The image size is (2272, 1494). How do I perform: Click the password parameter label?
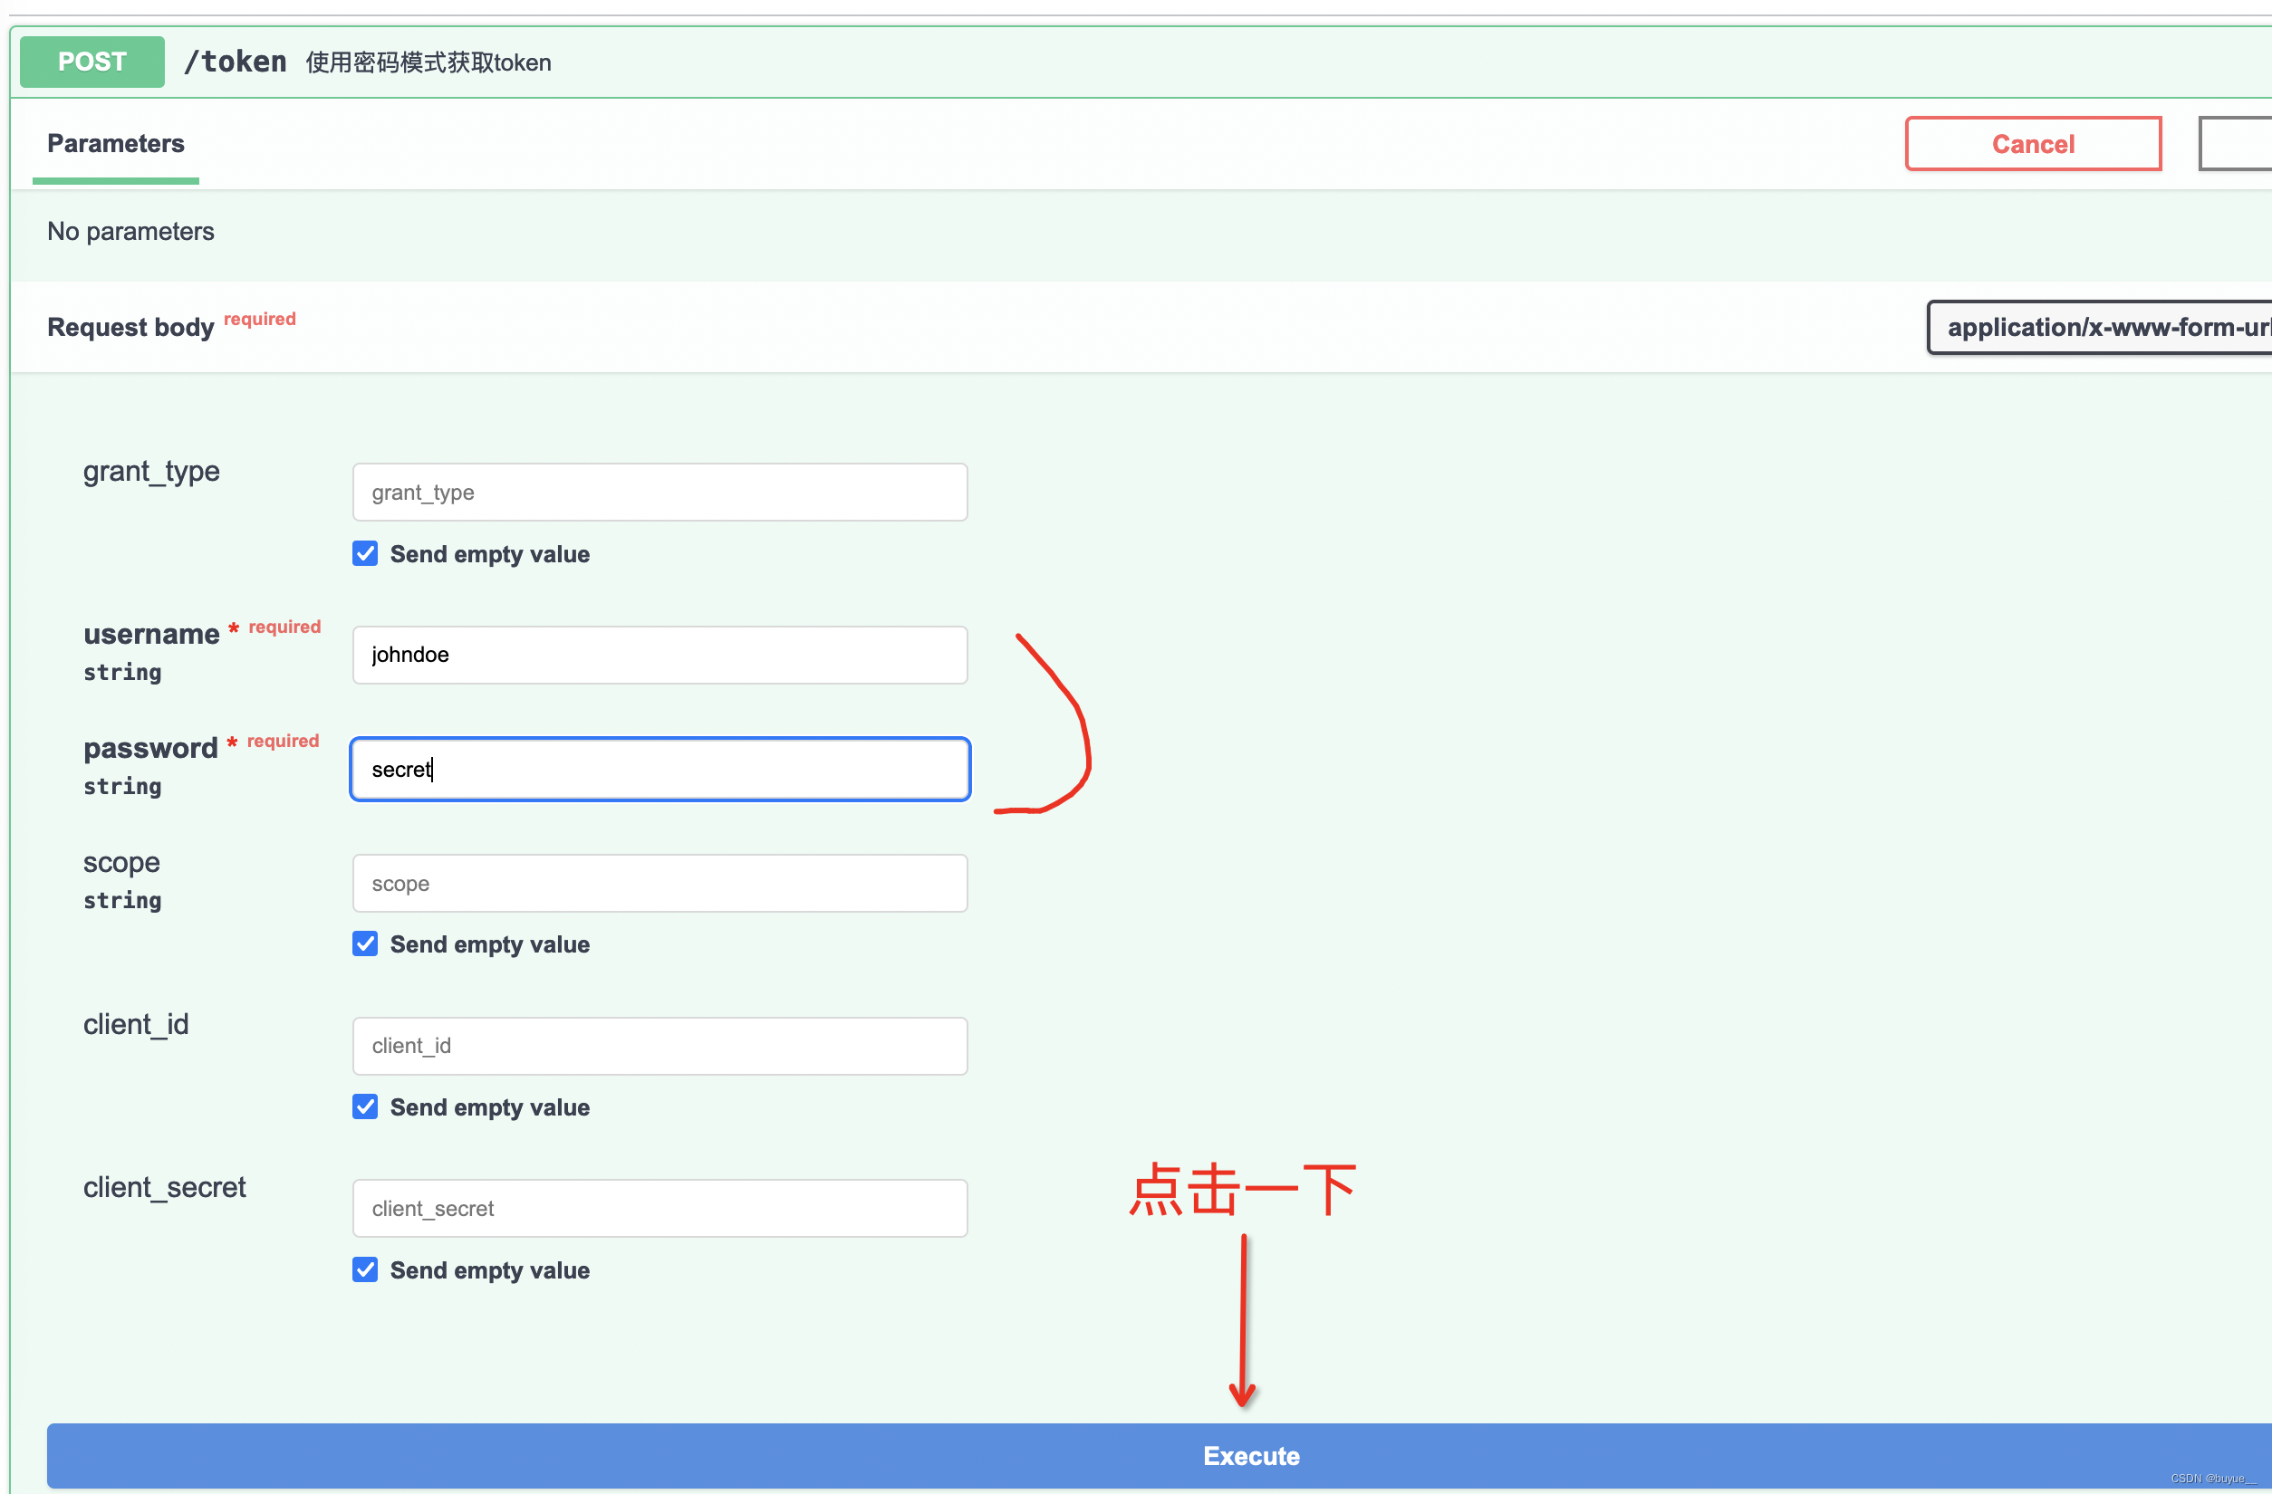coord(150,749)
